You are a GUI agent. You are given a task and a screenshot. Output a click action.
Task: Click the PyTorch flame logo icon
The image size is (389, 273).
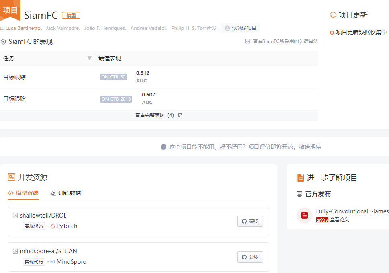[53, 226]
